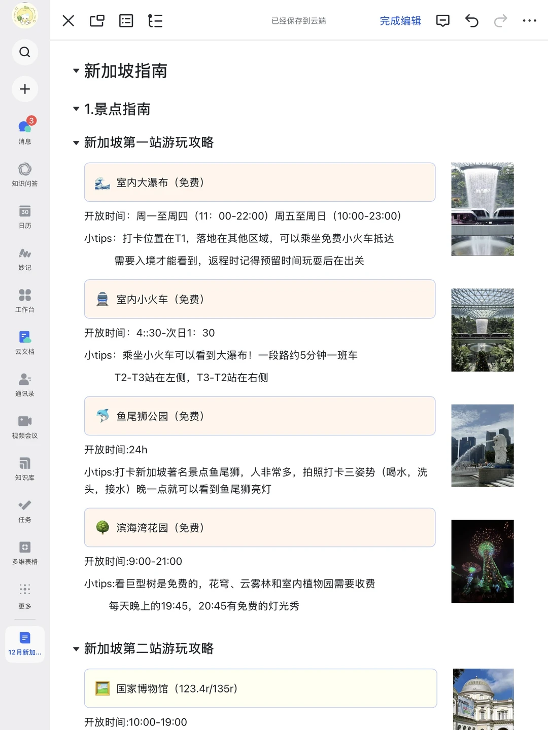Open the checklist view icon in toolbar

126,21
